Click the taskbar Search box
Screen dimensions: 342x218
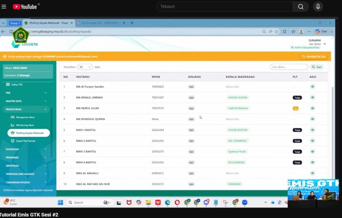pos(89,202)
